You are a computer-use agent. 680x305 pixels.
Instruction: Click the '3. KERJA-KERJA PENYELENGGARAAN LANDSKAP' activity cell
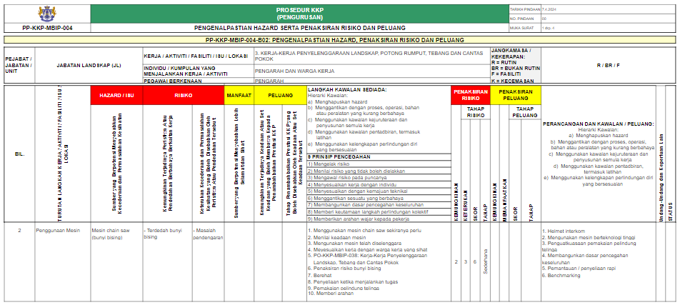tap(372, 56)
